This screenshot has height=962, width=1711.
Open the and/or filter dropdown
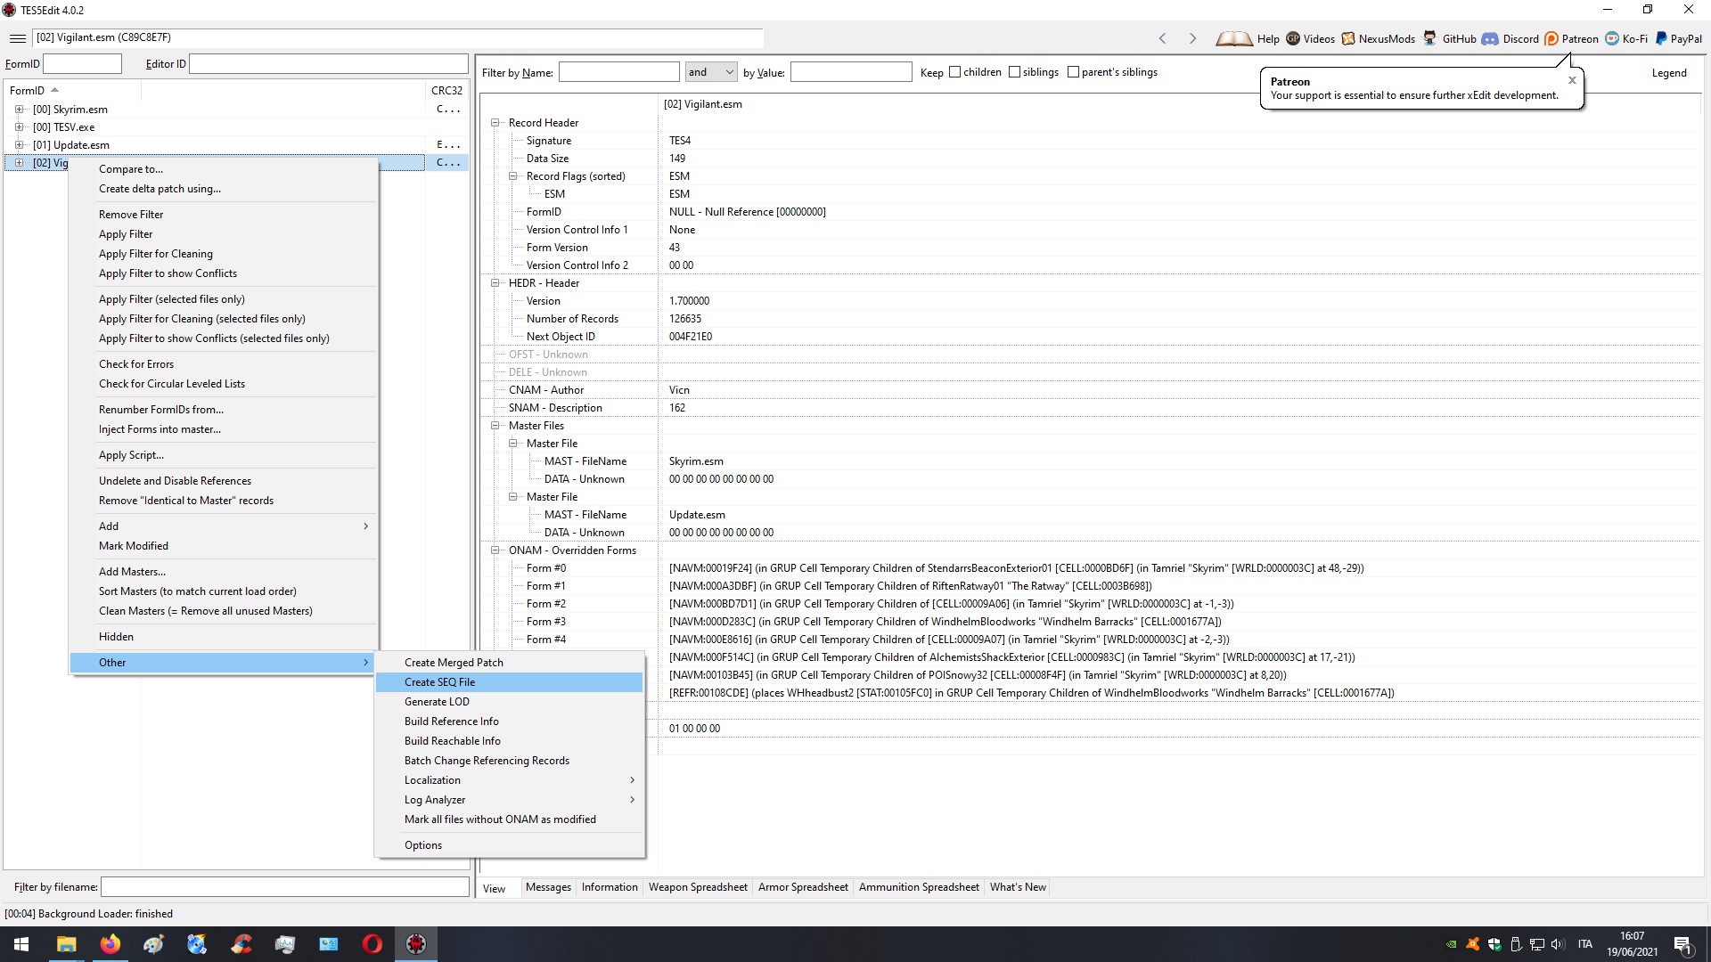coord(710,72)
